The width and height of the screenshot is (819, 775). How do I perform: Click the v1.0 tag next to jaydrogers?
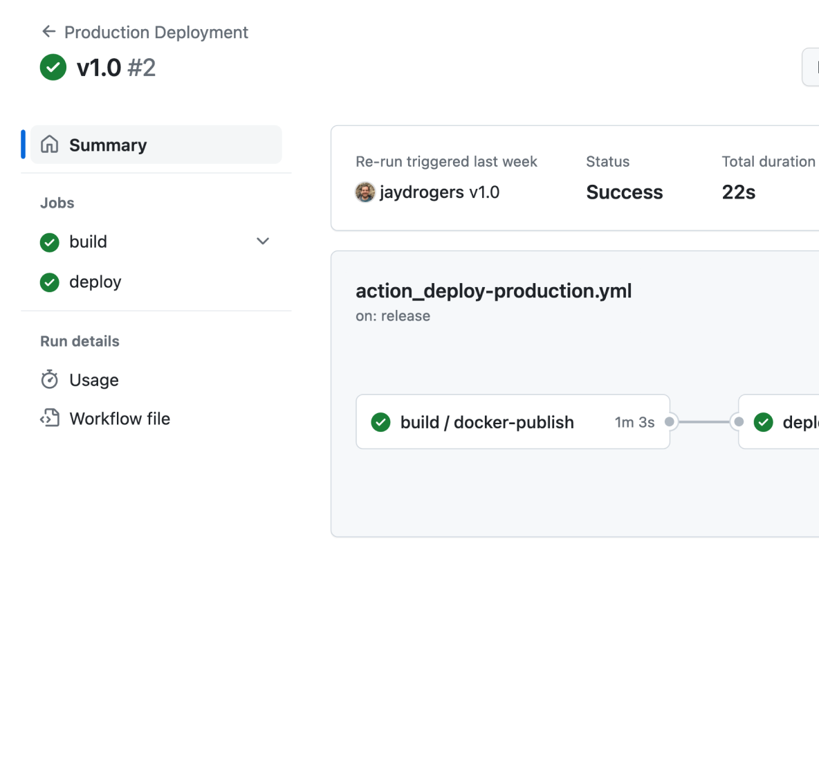(x=484, y=192)
